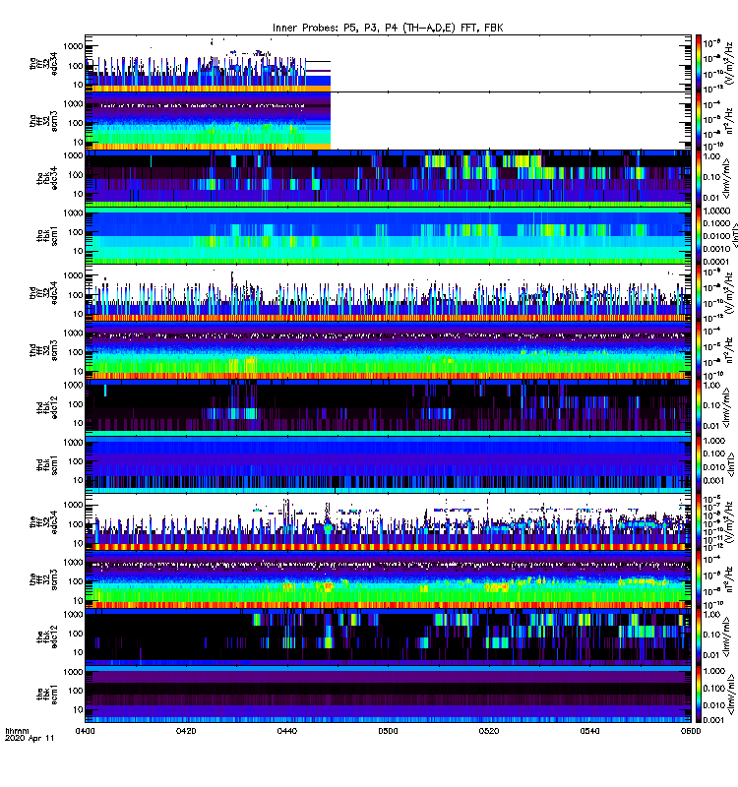This screenshot has width=738, height=787.
Task: Click the color bar beside the tha fff scm3 panel
Action: (x=699, y=121)
